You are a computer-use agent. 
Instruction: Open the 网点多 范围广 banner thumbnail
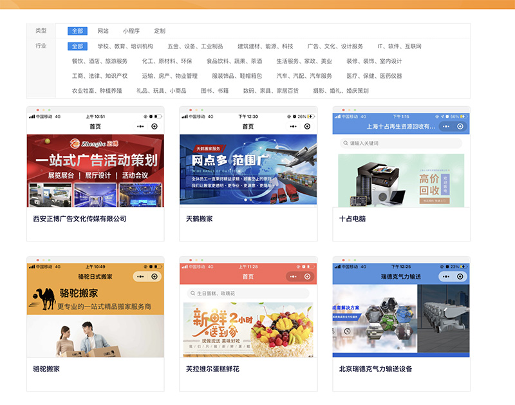(248, 169)
